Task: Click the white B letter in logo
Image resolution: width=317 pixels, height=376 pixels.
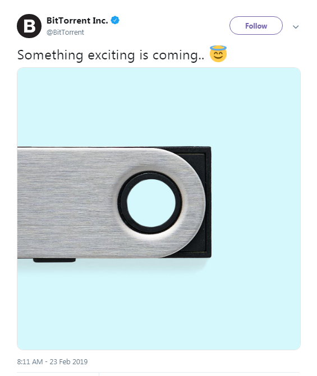Action: (29, 26)
